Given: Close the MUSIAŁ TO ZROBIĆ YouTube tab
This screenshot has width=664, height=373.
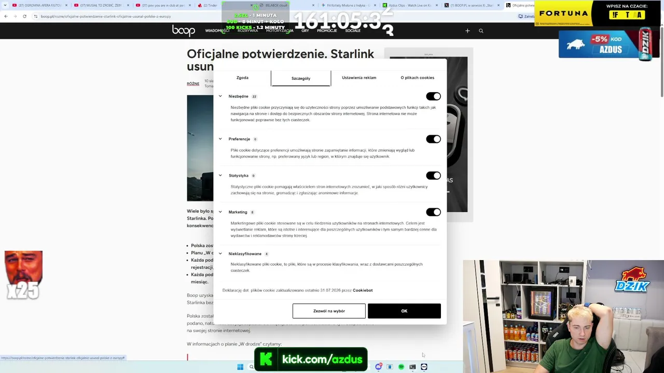Looking at the screenshot, I should tap(128, 5).
